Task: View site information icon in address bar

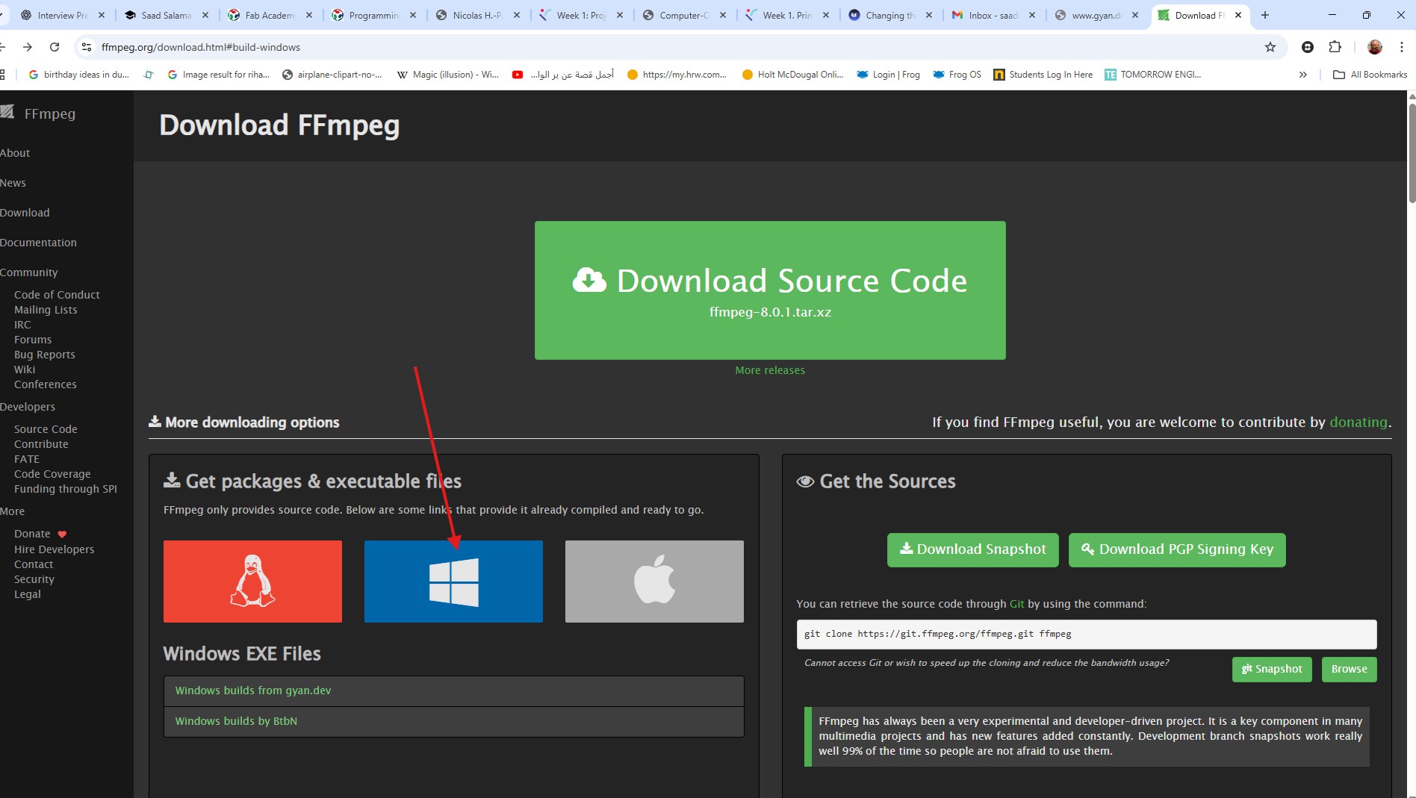Action: pos(87,47)
